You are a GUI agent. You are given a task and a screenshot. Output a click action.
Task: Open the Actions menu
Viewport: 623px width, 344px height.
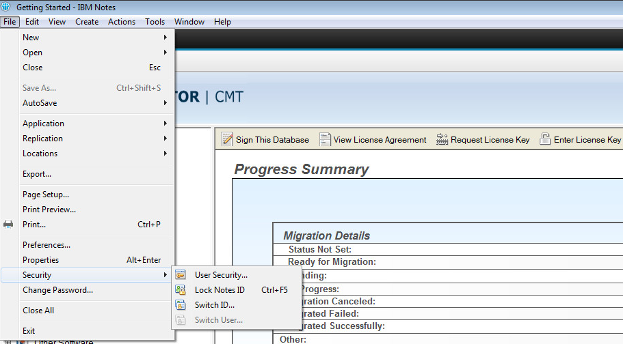pos(122,22)
